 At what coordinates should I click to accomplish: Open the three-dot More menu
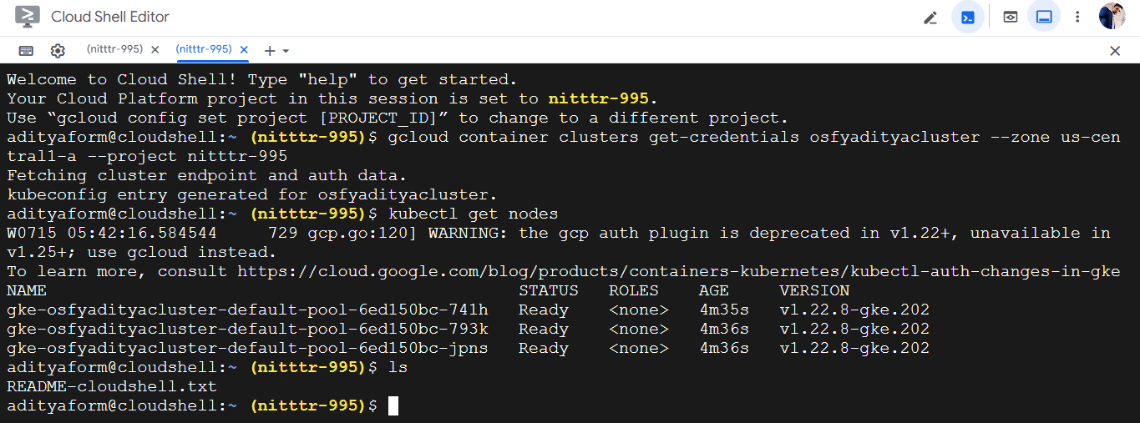pyautogui.click(x=1077, y=17)
